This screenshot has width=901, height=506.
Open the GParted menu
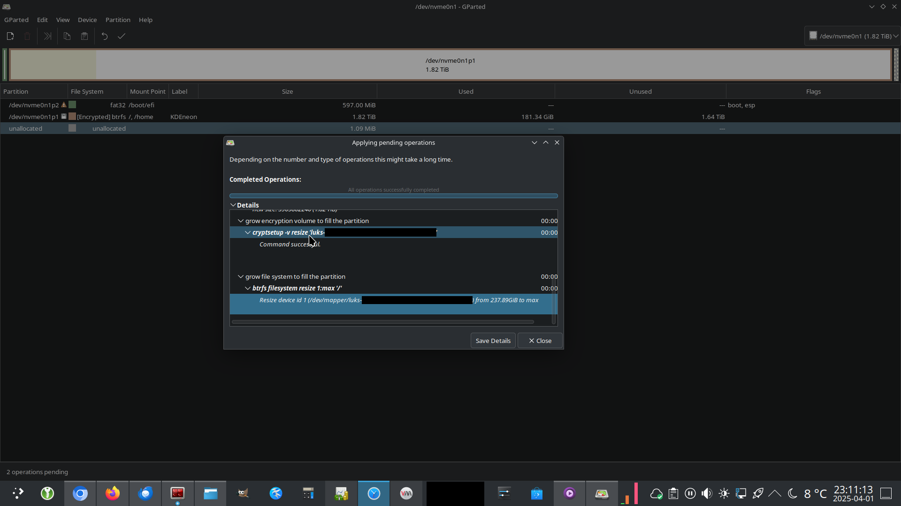coord(16,20)
